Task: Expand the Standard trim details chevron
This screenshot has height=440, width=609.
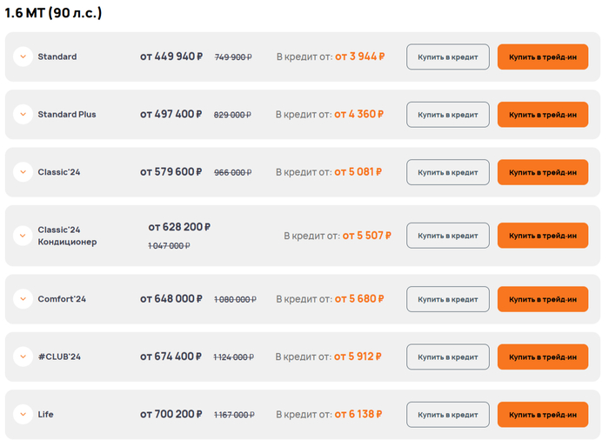Action: pos(23,57)
